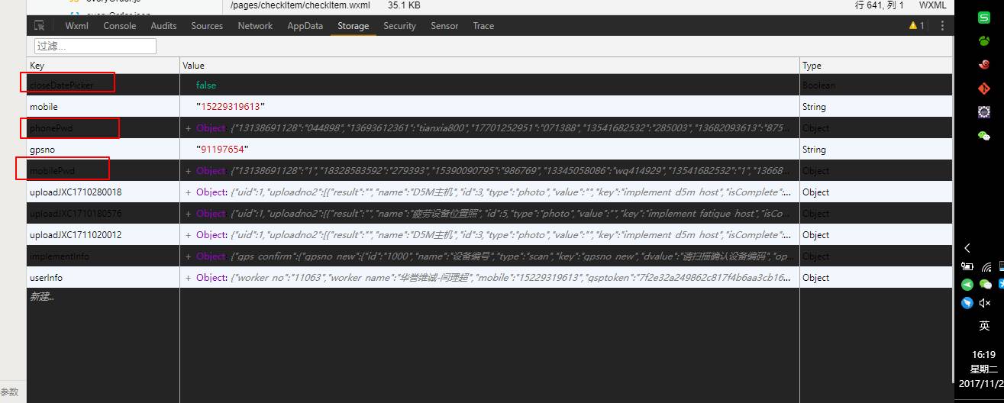Switch to the Wxml tab
1004x403 pixels.
pyautogui.click(x=76, y=26)
